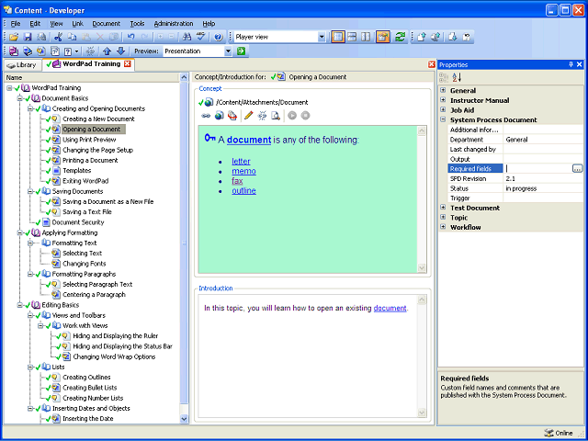The height and width of the screenshot is (441, 588).
Task: Click the ellipsis button for Required fields
Action: (578, 169)
